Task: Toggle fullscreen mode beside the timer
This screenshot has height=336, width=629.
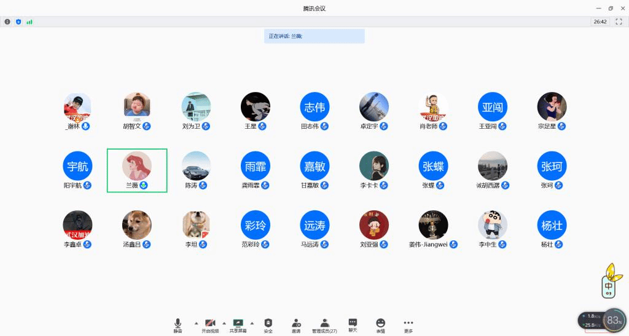Action: [x=619, y=21]
